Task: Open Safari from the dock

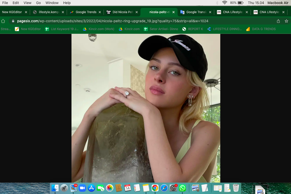Action: tap(164, 188)
